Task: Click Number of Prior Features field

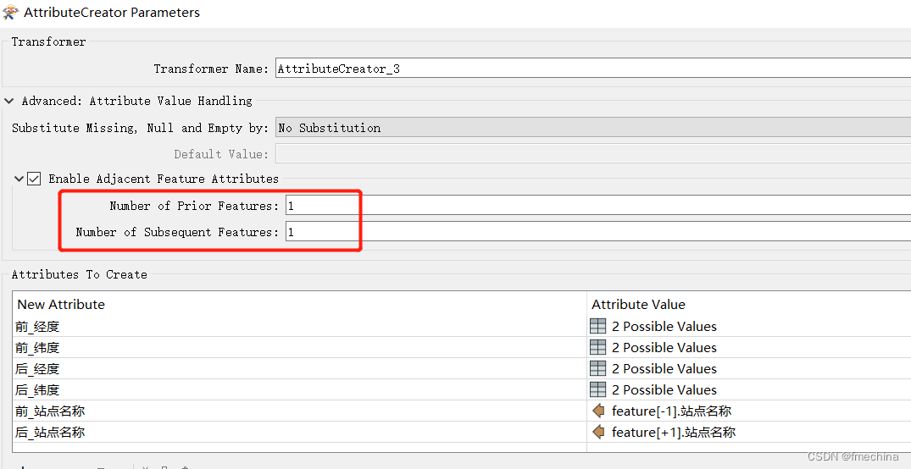Action: click(597, 206)
